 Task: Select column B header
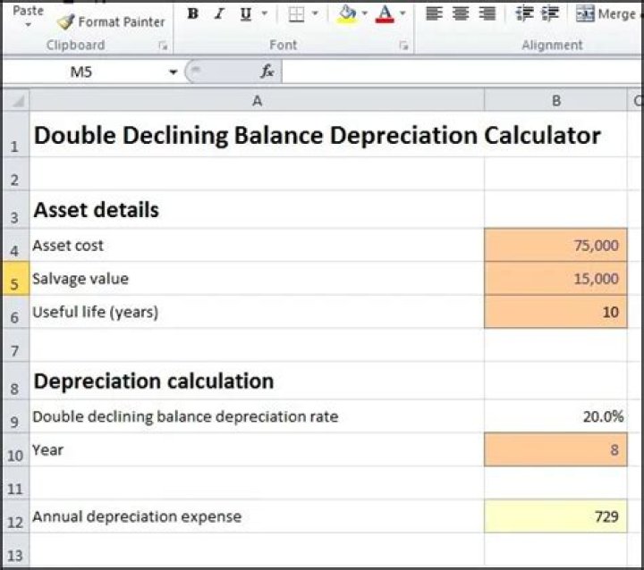tap(556, 101)
